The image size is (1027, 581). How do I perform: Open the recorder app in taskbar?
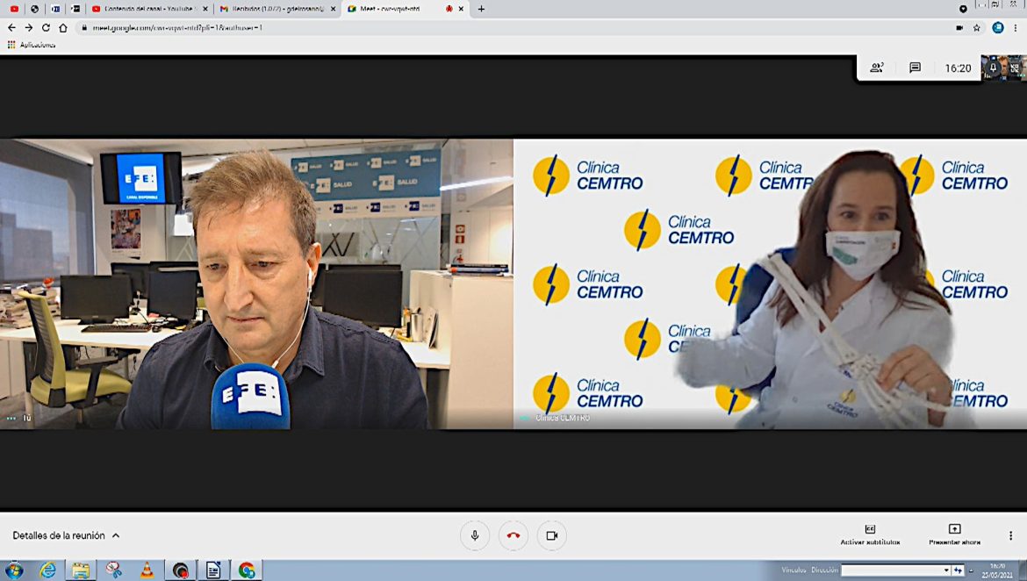tap(180, 570)
